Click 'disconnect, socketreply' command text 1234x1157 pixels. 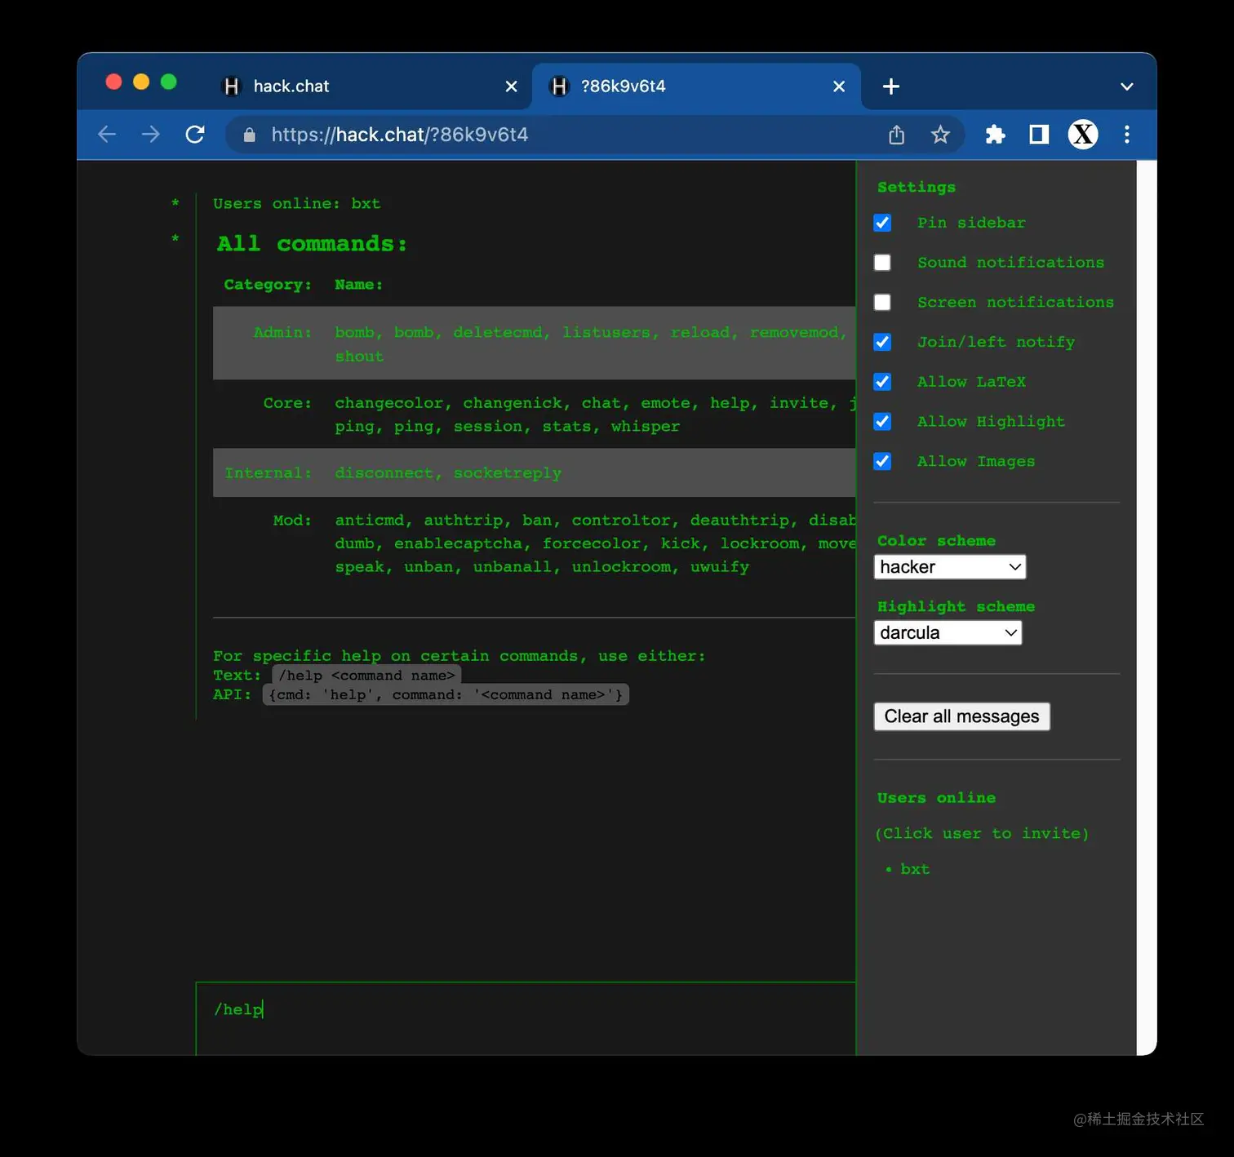pos(448,473)
